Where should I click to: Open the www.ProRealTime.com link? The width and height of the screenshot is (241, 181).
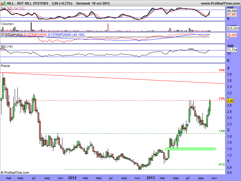click(x=220, y=3)
